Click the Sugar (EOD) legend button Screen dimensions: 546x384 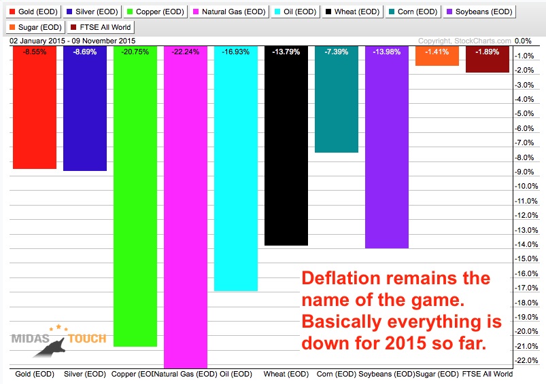(x=35, y=27)
